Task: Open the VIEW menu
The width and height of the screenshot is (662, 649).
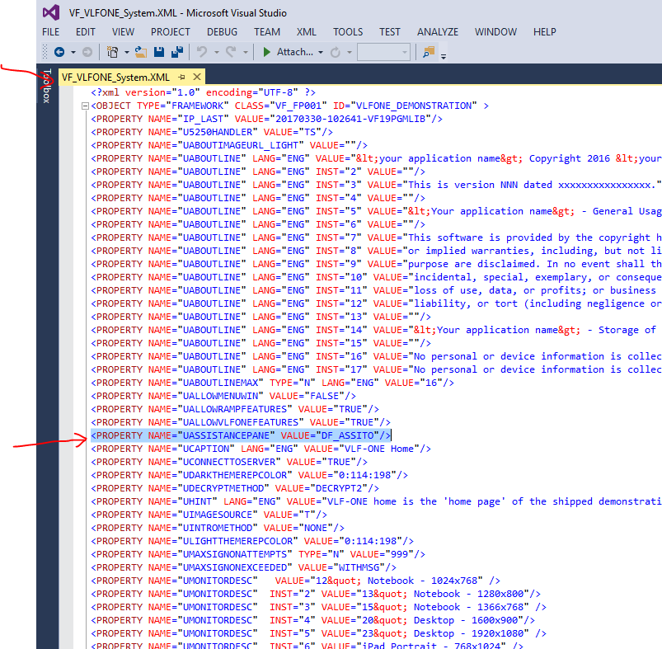Action: [123, 32]
